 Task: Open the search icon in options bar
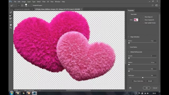click(153, 5)
